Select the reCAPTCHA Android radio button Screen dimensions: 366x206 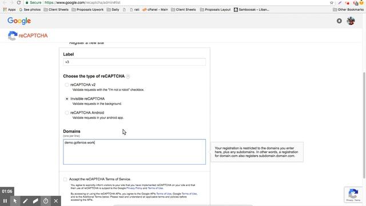[x=67, y=113]
